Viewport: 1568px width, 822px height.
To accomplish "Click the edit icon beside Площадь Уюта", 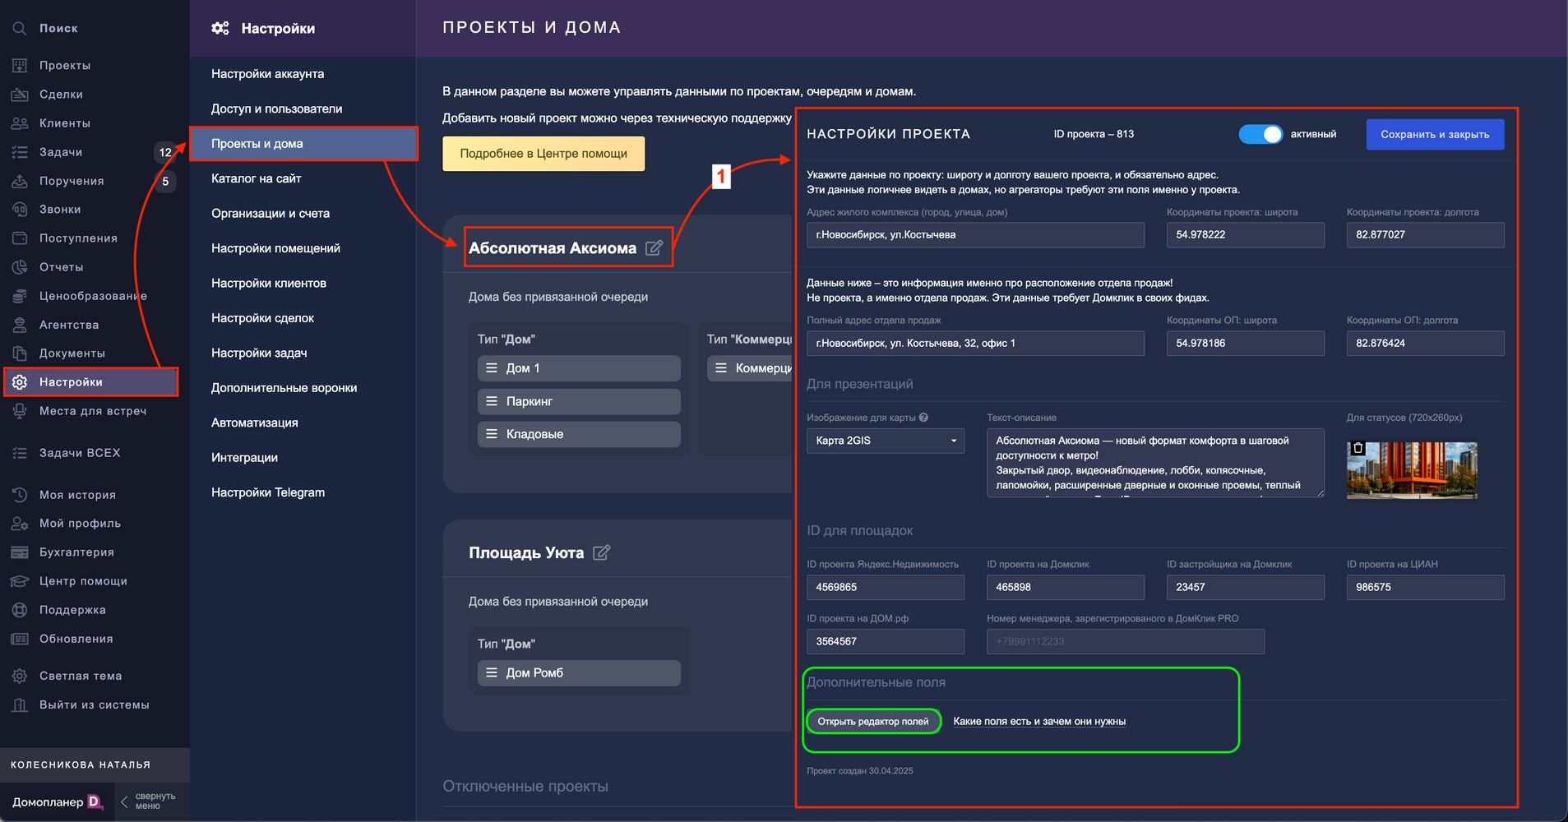I will 602,552.
